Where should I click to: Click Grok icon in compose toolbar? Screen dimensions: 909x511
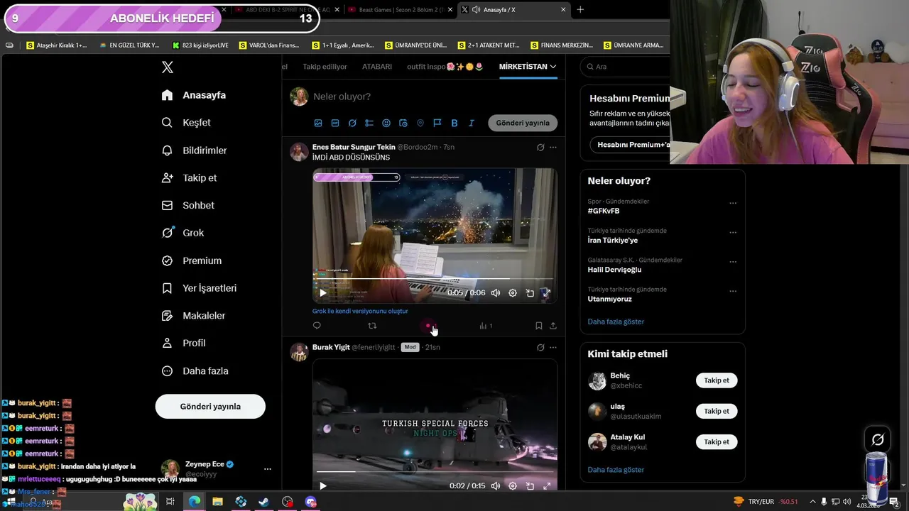[352, 123]
